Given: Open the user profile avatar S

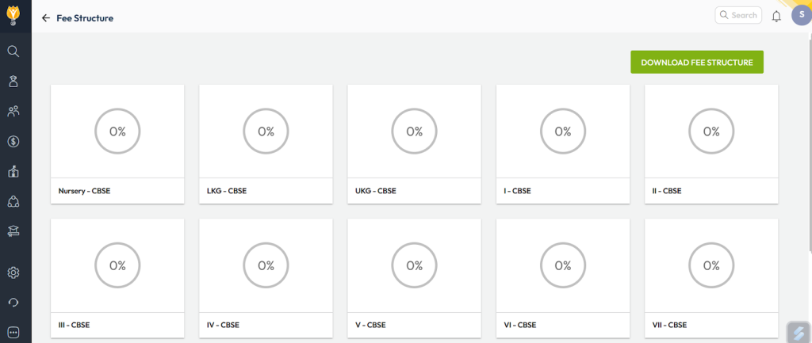Looking at the screenshot, I should tap(801, 15).
